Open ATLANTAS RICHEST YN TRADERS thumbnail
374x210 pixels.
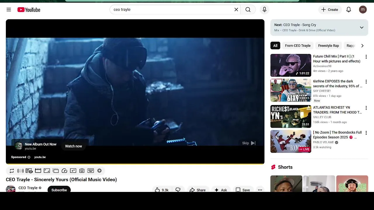(291, 116)
